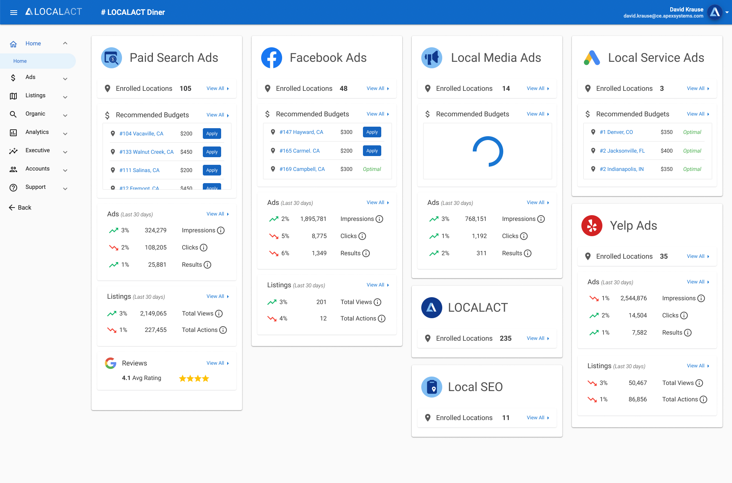Expand the Support sidebar chevron
This screenshot has width=732, height=483.
[x=65, y=189]
